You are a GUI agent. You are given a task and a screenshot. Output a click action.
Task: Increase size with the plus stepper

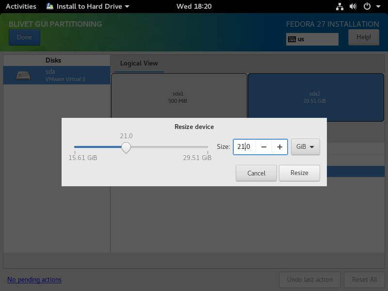[280, 147]
